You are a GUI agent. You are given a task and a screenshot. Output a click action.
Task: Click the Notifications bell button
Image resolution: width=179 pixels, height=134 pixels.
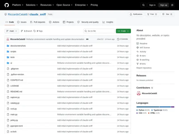point(136,14)
